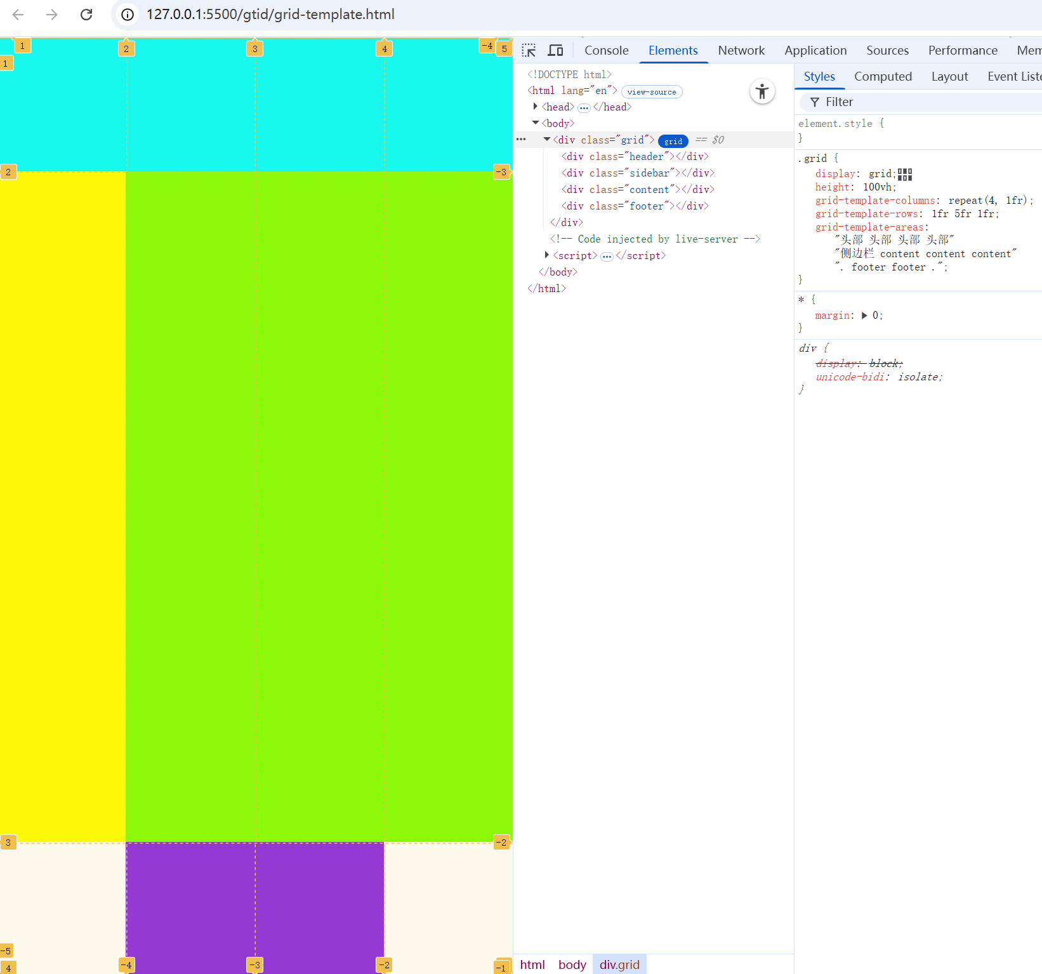1042x974 pixels.
Task: Click html in the breadcrumb bar
Action: tap(532, 964)
